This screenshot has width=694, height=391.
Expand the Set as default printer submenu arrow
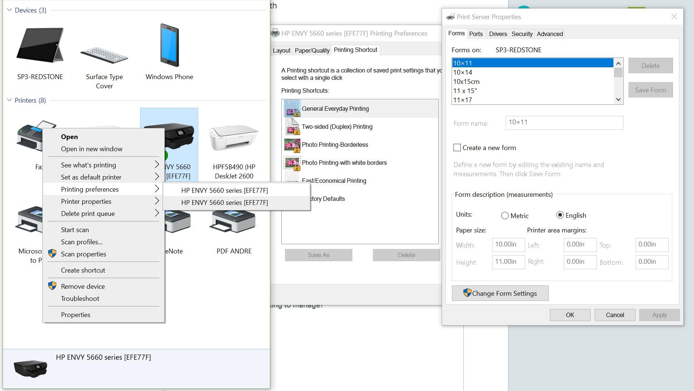pyautogui.click(x=157, y=177)
